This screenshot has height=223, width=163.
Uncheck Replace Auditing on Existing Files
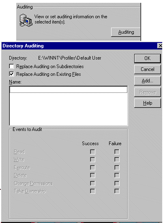[11, 74]
